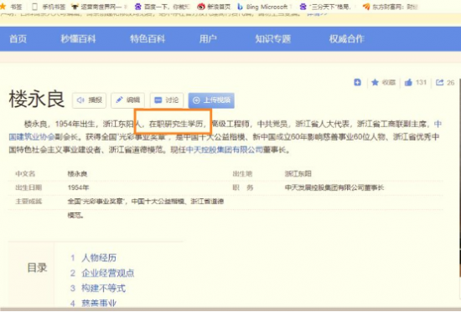Viewport: 461px width, 312px height.
Task: Click the 讨论 discussion button
Action: [x=167, y=100]
